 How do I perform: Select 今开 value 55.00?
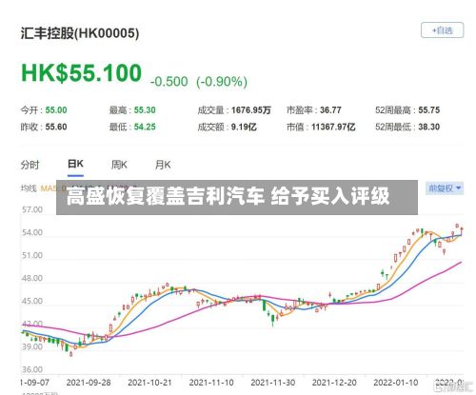click(x=56, y=110)
